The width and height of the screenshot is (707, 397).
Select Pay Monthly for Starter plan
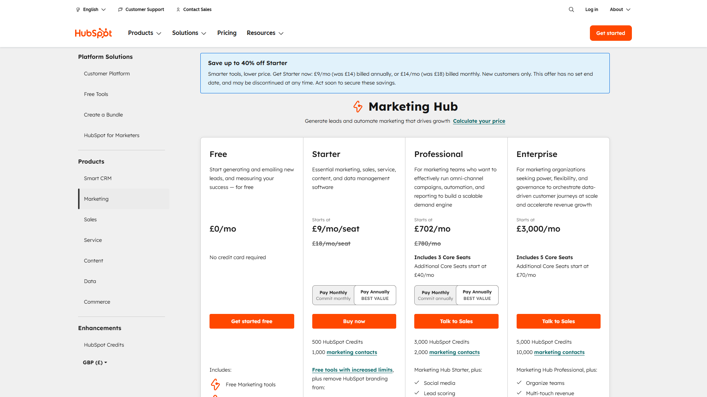333,295
